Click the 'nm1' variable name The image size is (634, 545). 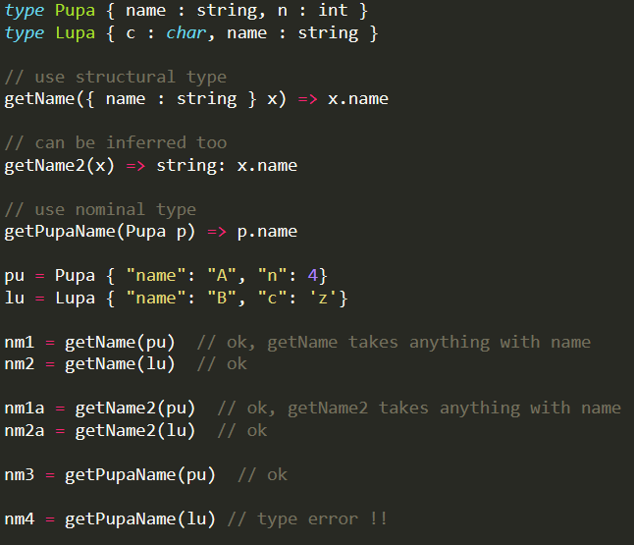[x=19, y=343]
